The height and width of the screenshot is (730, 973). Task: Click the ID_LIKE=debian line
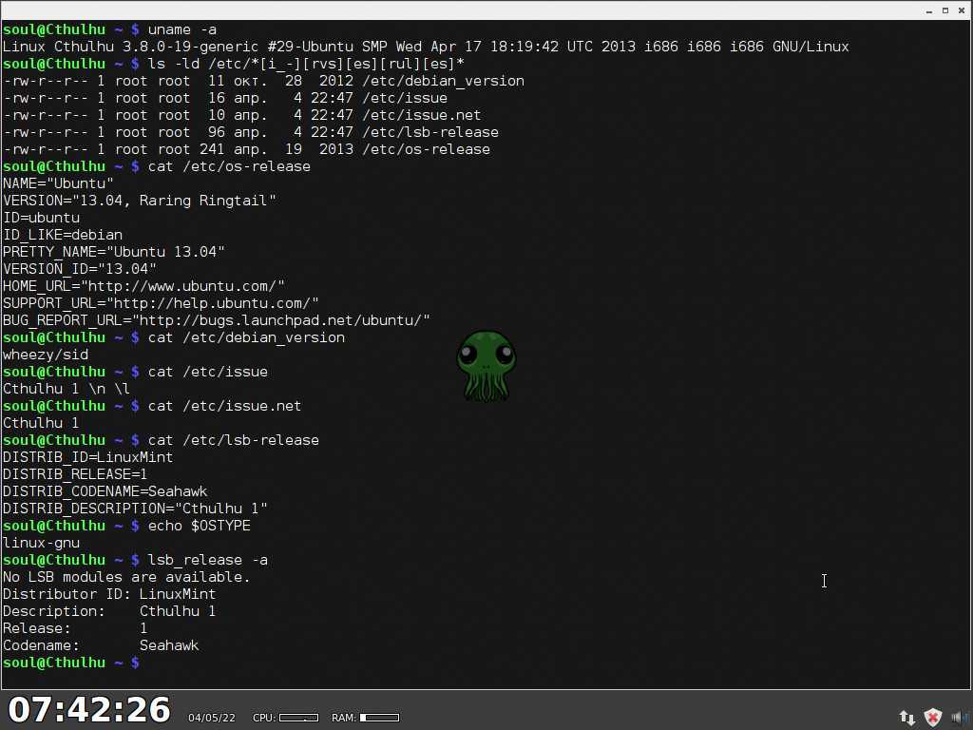tap(63, 236)
